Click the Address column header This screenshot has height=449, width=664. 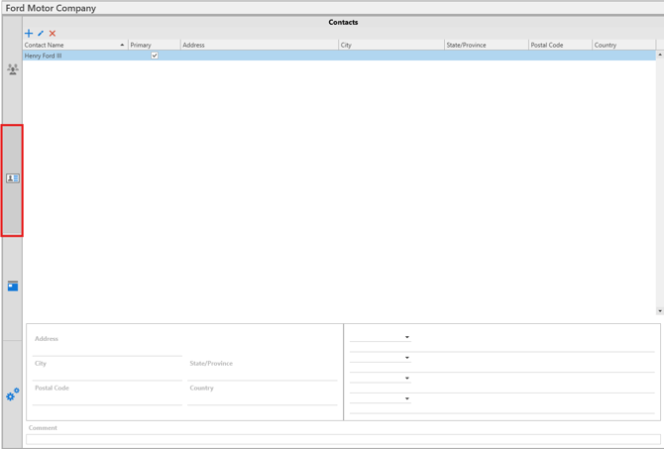(258, 46)
